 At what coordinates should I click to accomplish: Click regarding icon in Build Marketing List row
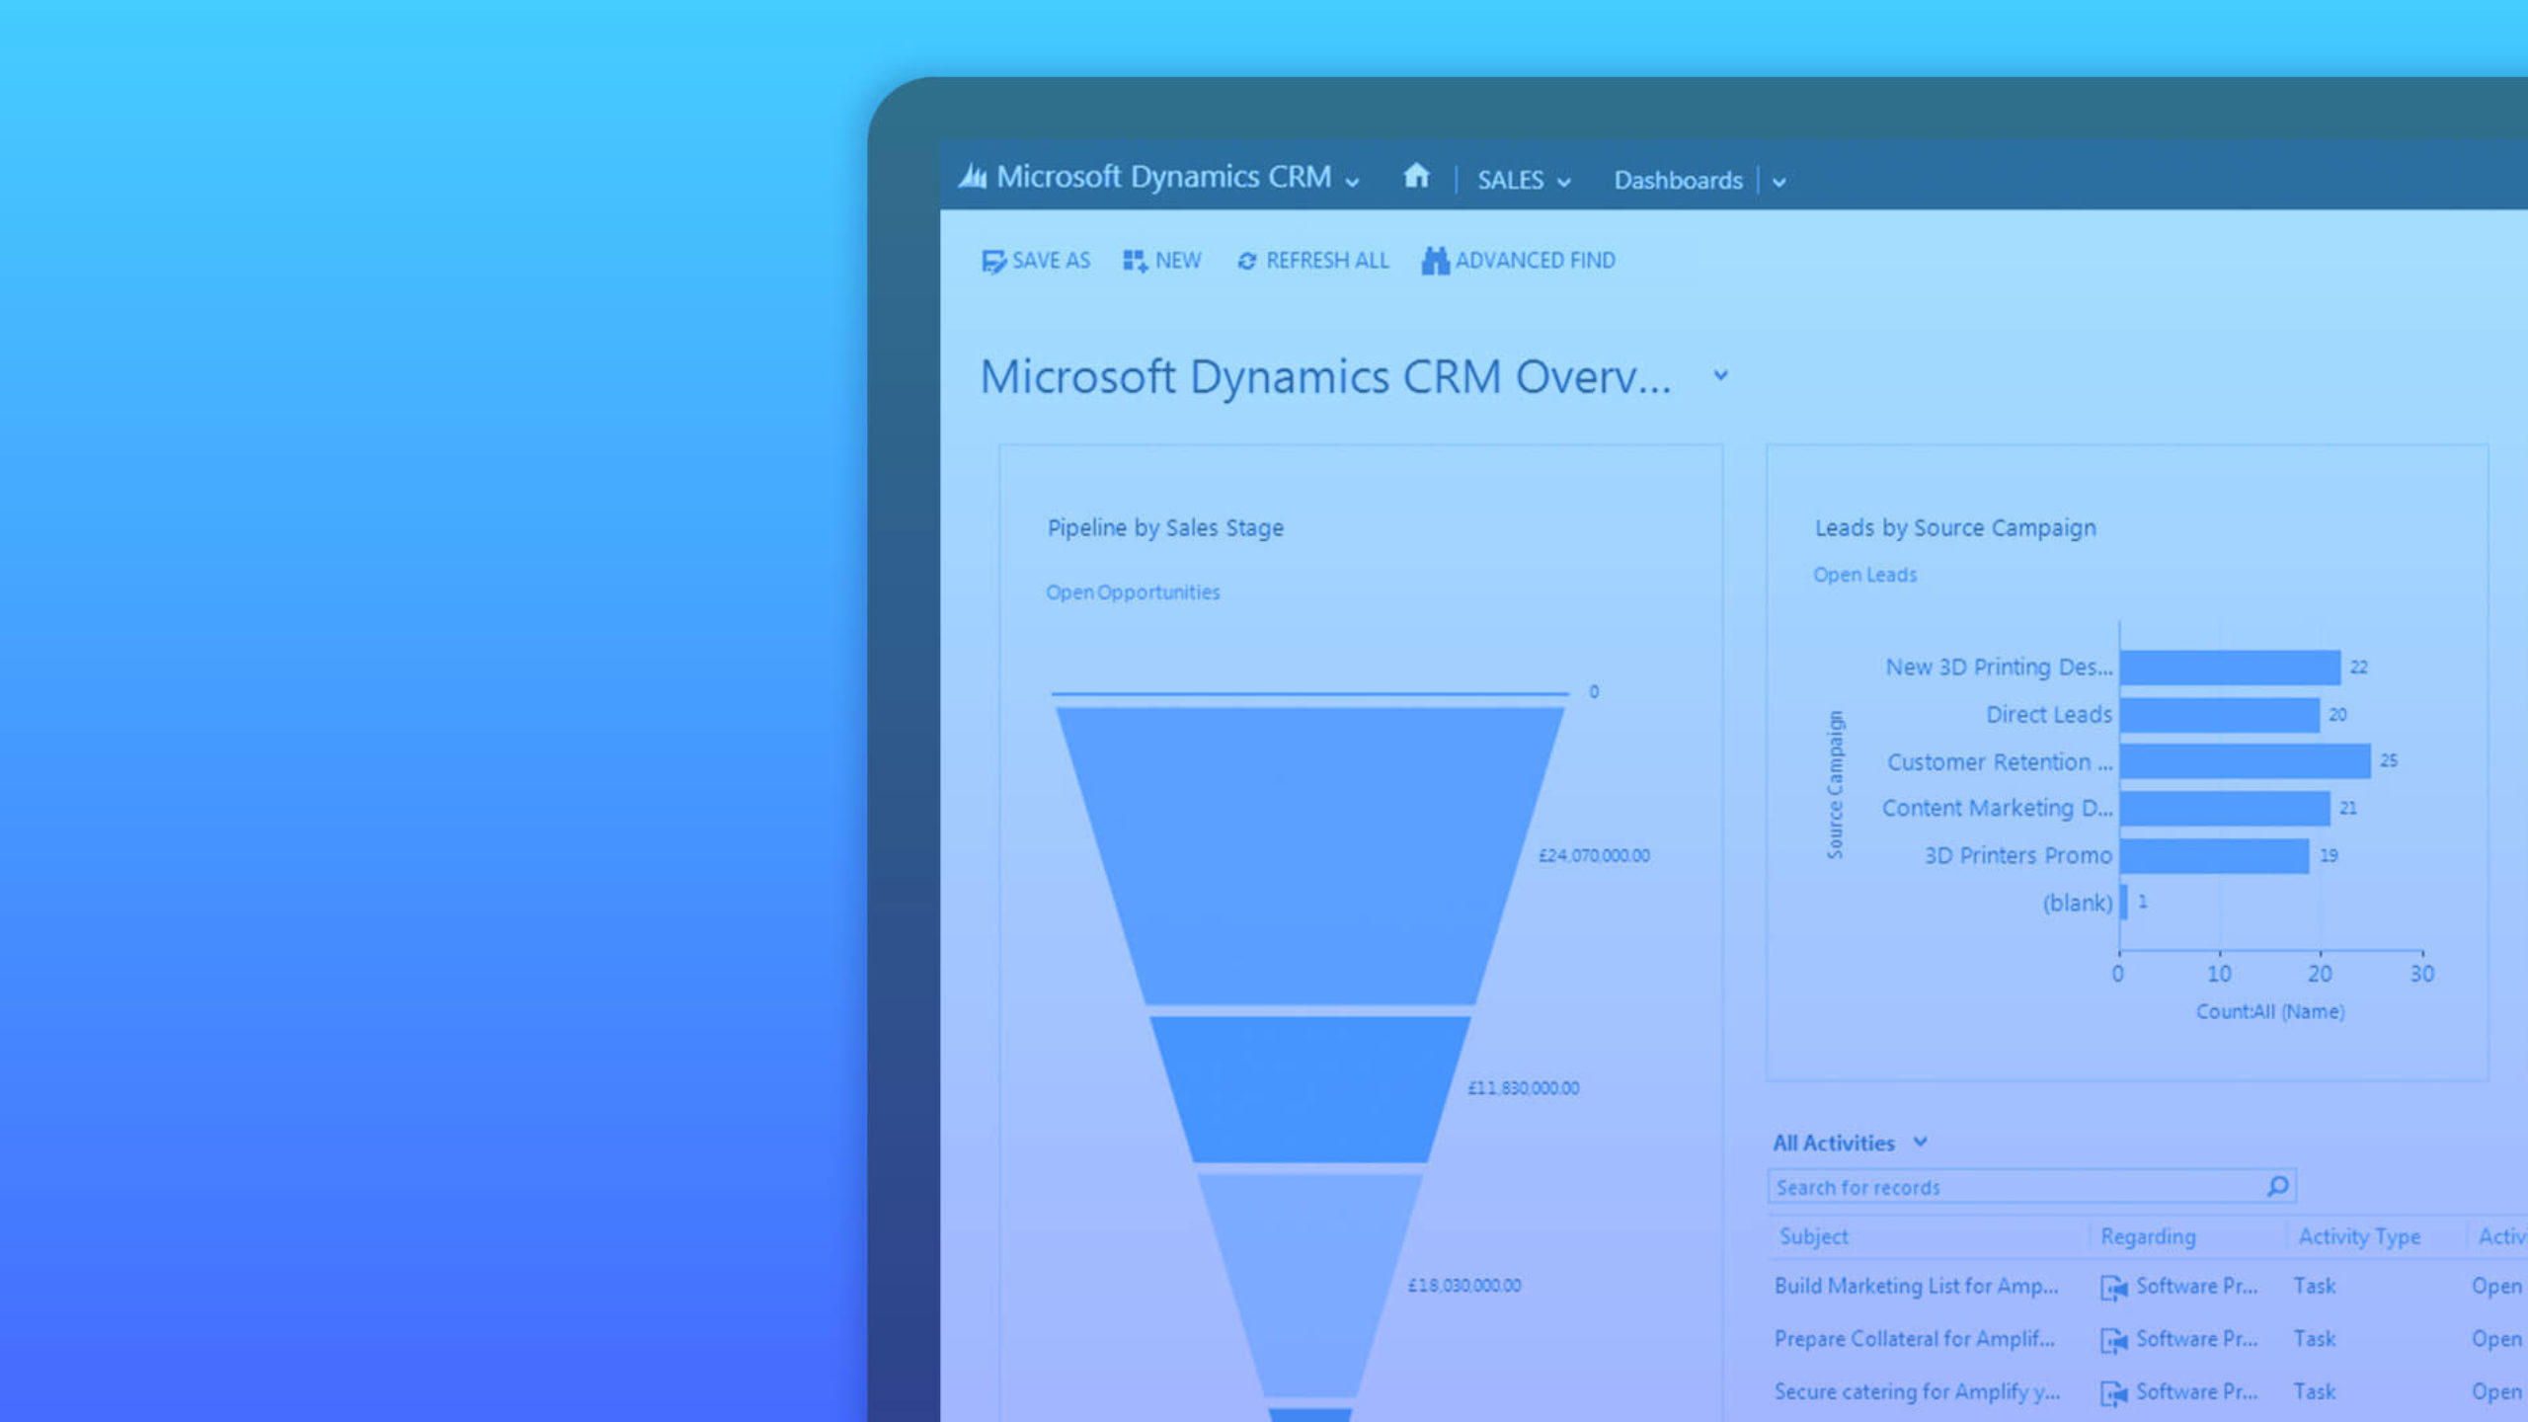coord(2114,1288)
